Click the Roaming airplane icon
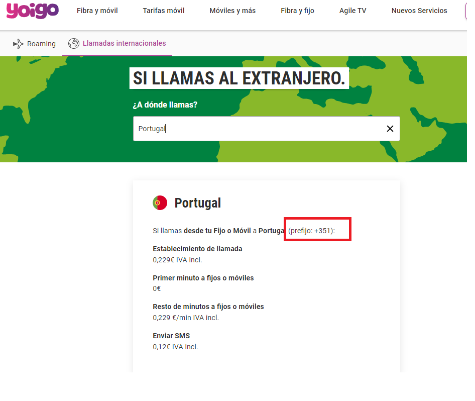The width and height of the screenshot is (475, 401). pos(18,44)
